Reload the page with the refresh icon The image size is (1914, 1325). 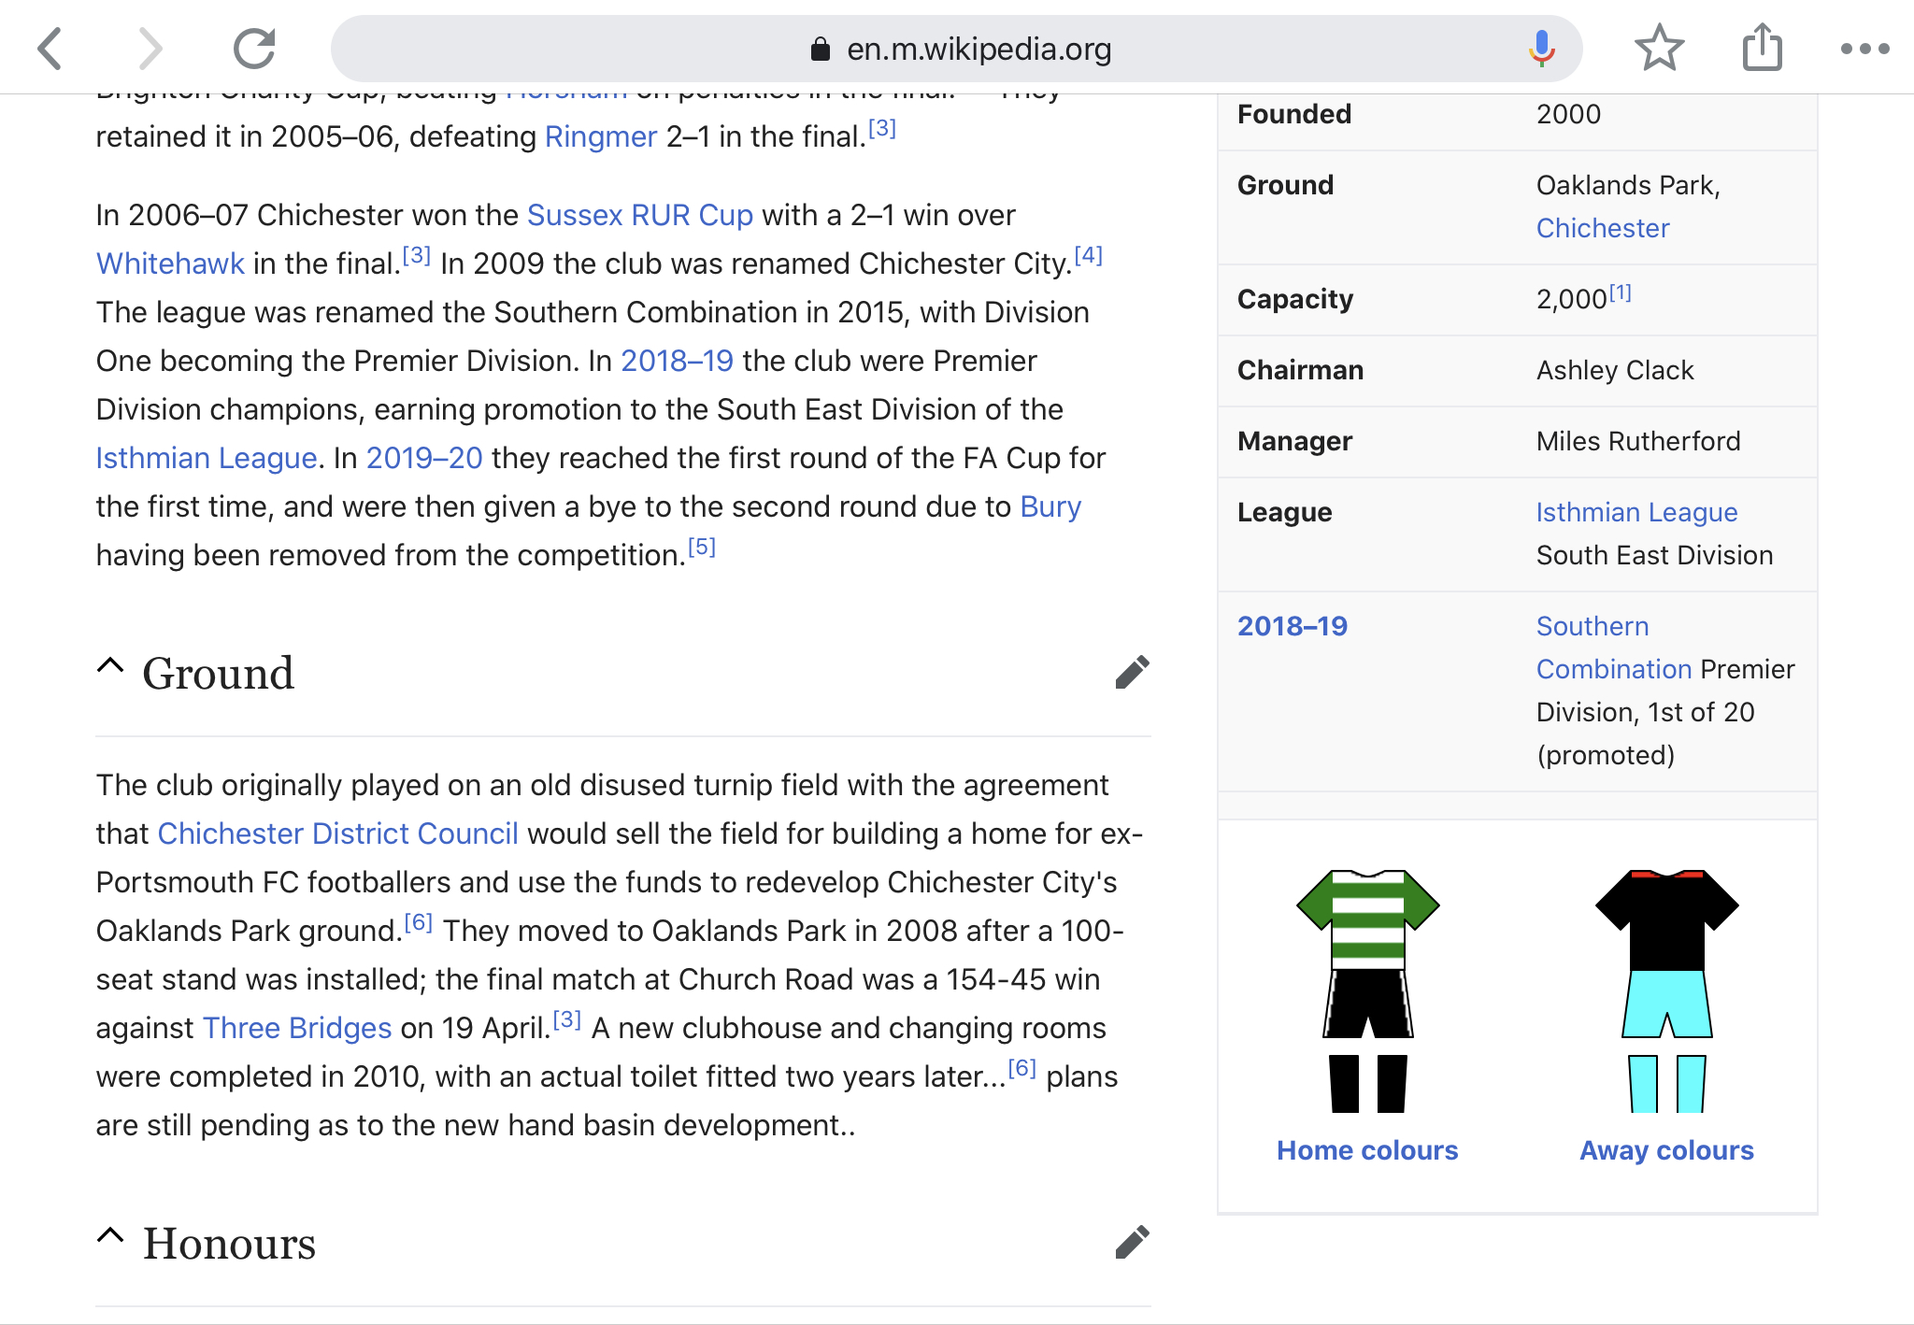click(254, 49)
